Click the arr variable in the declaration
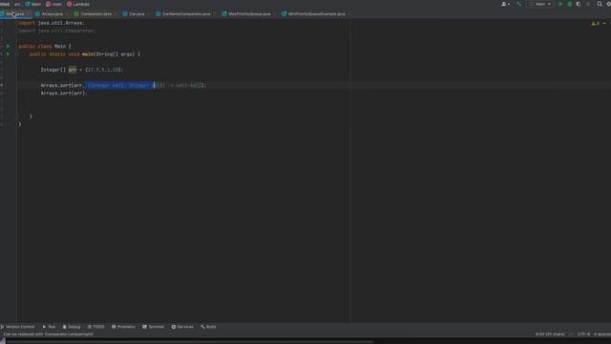Image resolution: width=611 pixels, height=344 pixels. tap(73, 70)
